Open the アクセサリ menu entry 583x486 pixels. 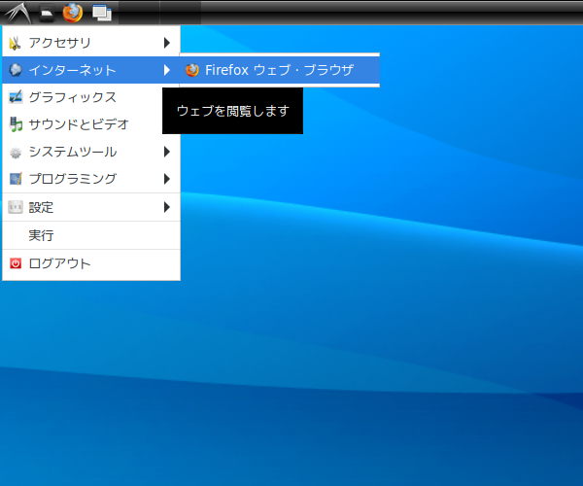91,43
